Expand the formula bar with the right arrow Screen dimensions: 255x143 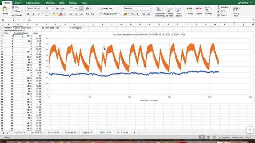click(253, 20)
